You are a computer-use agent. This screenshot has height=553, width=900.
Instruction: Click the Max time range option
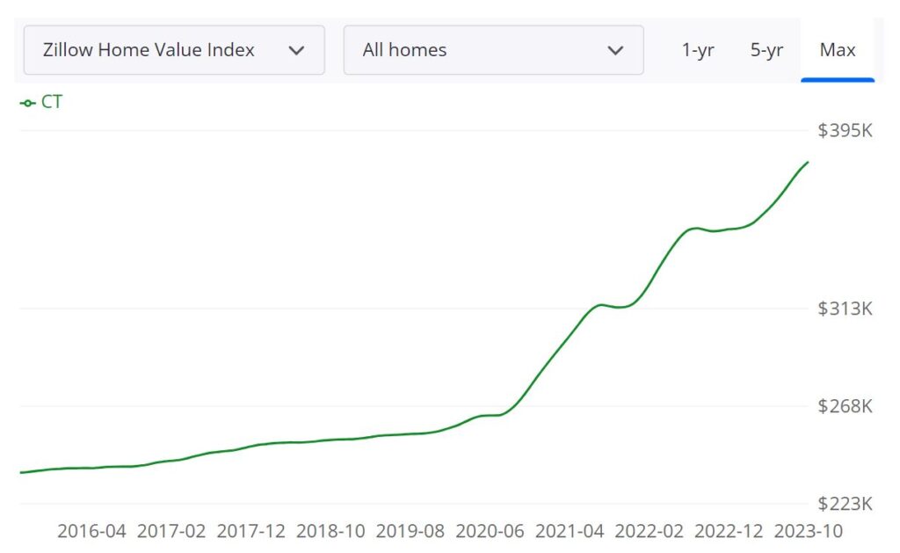tap(838, 50)
